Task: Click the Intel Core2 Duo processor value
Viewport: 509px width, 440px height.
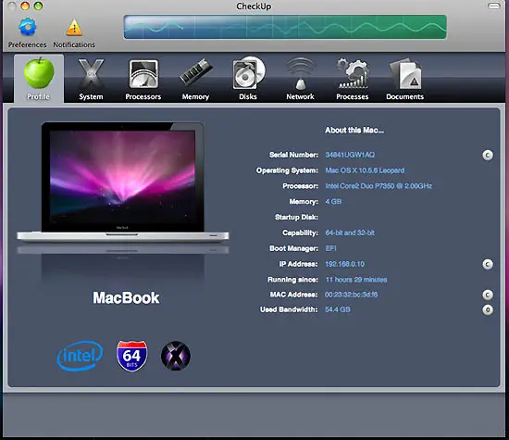Action: tap(379, 186)
